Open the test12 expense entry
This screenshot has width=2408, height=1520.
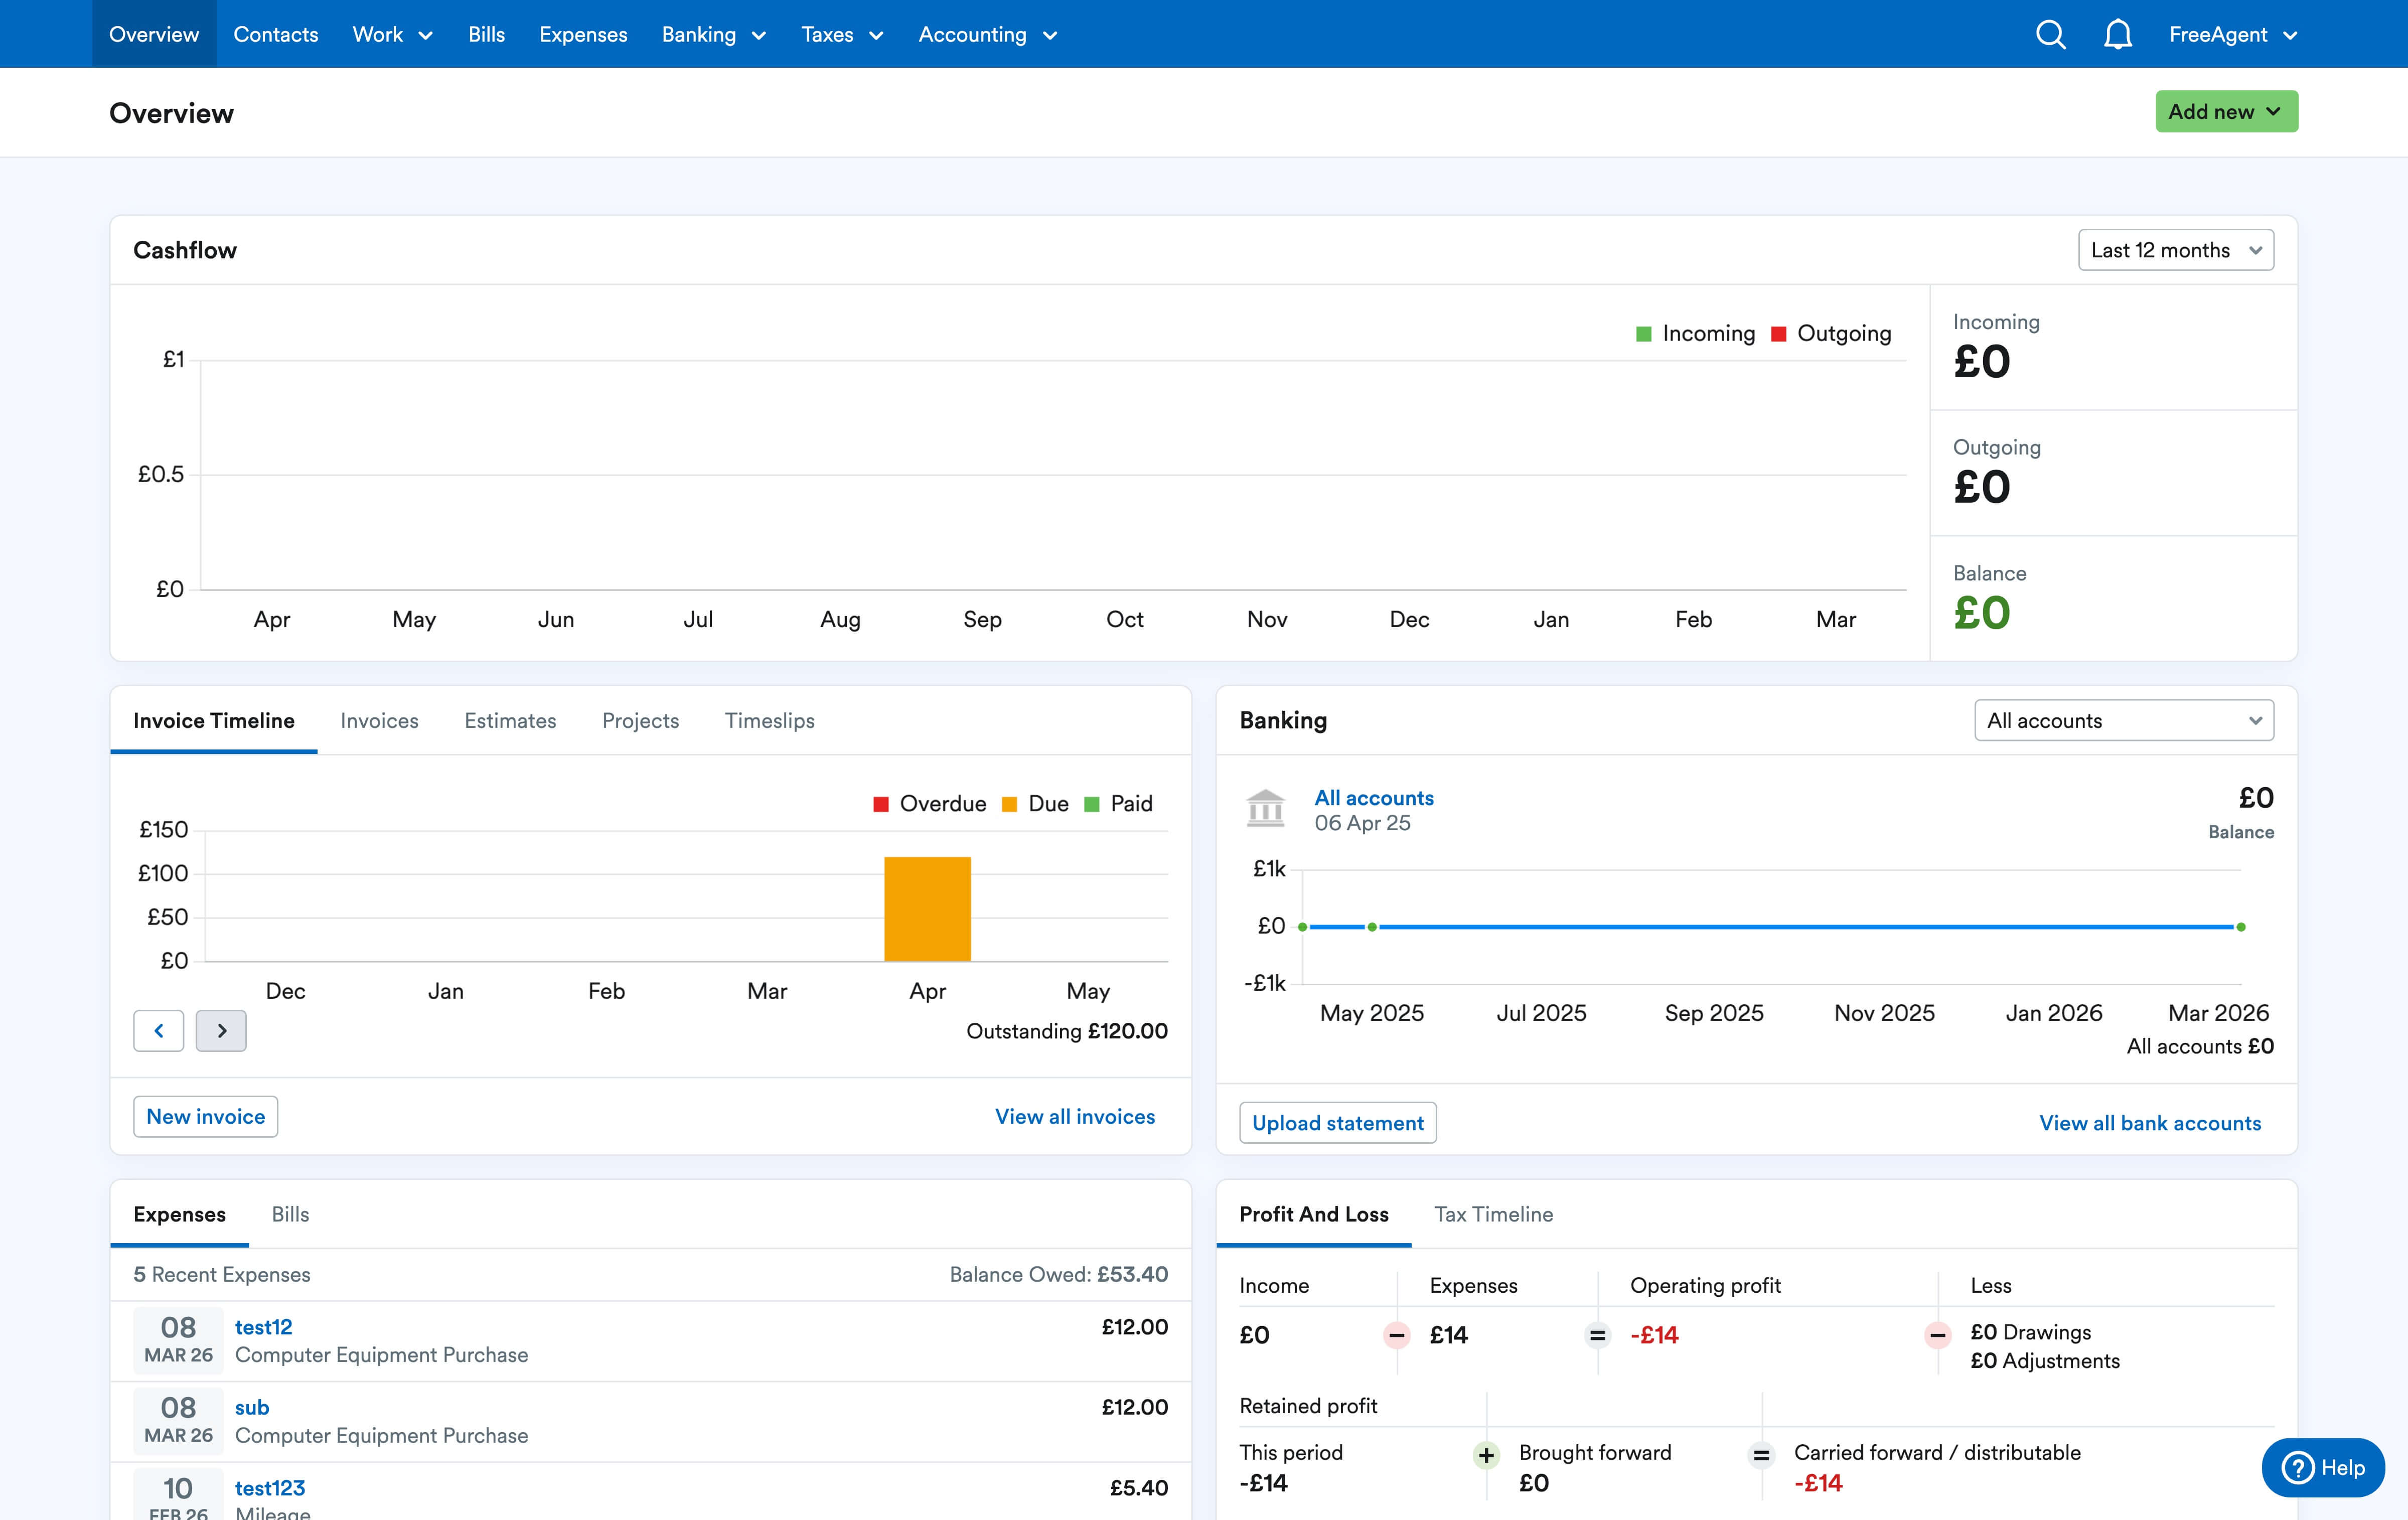pyautogui.click(x=263, y=1327)
